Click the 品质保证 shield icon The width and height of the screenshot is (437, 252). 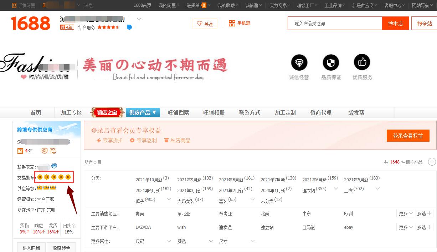click(x=331, y=63)
